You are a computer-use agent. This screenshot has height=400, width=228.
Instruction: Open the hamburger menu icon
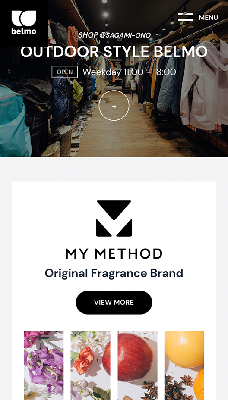point(185,17)
